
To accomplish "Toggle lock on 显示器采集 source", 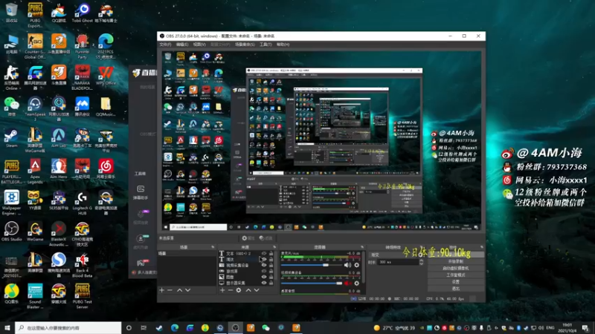I will click(271, 283).
